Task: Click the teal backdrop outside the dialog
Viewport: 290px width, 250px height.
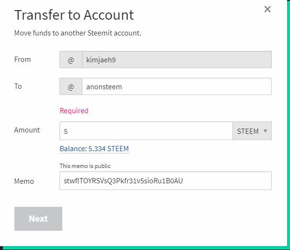Action: click(x=144, y=247)
